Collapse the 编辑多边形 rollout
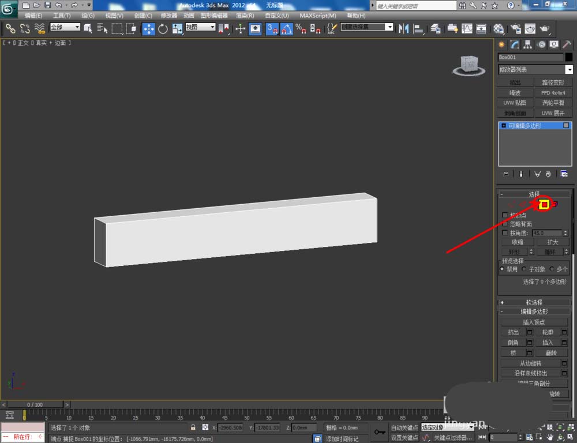The image size is (577, 443). coord(534,311)
